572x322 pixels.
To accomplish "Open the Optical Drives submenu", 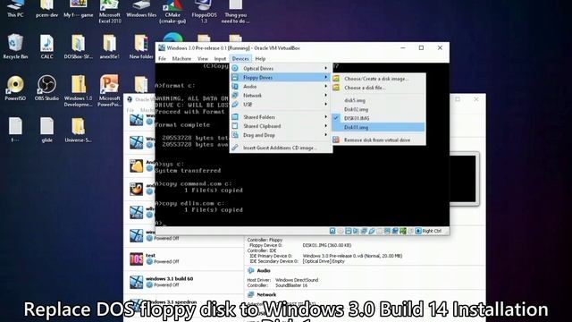I will tap(281, 68).
